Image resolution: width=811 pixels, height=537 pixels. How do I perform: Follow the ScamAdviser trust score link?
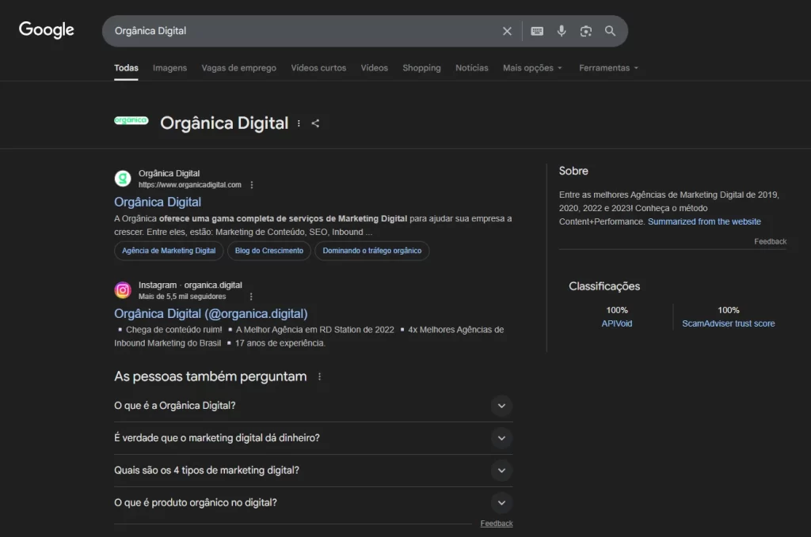click(x=728, y=323)
